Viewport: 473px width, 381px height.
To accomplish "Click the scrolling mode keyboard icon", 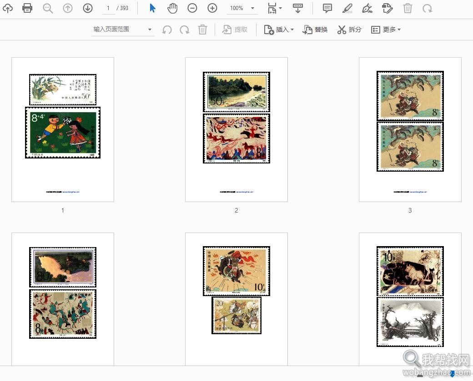I will click(298, 8).
